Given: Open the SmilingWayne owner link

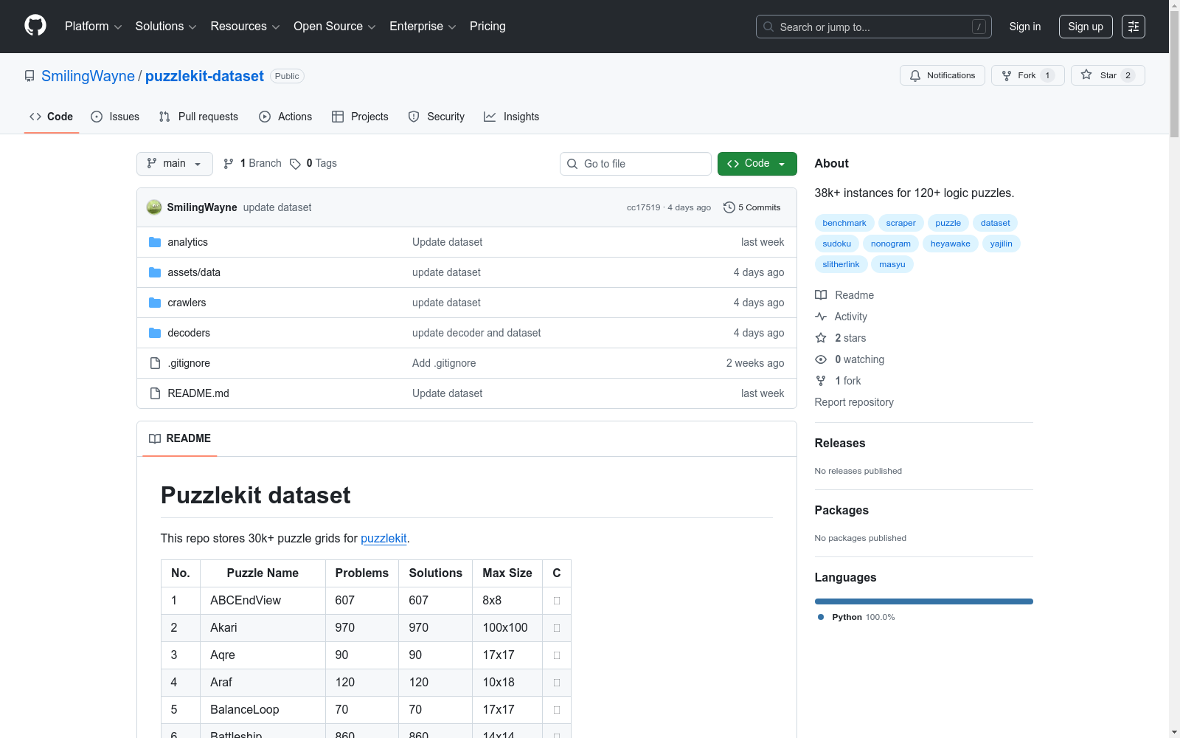Looking at the screenshot, I should (88, 76).
